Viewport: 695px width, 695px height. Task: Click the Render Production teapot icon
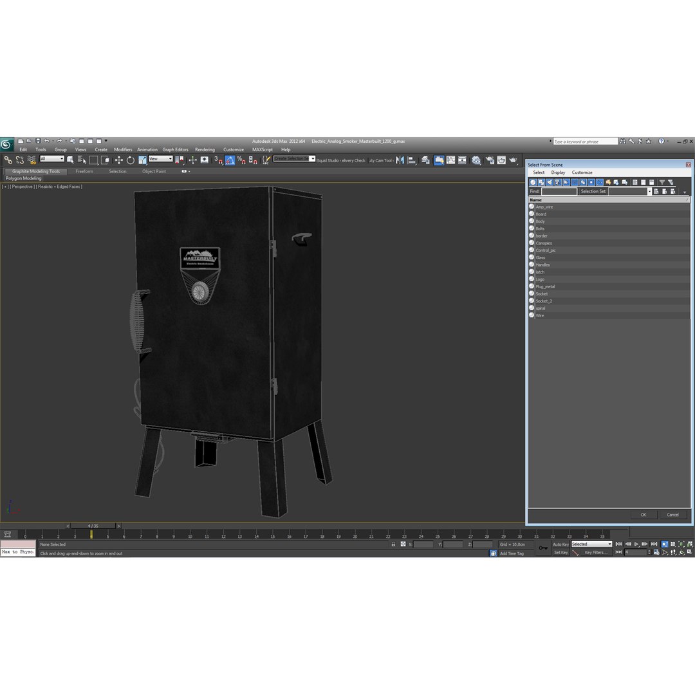coord(513,160)
